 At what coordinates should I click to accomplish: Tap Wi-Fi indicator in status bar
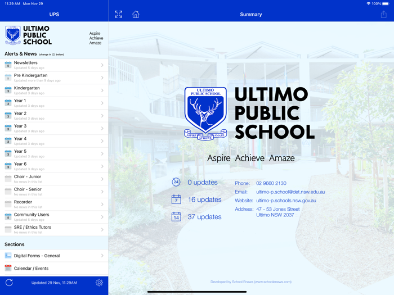coord(369,3)
